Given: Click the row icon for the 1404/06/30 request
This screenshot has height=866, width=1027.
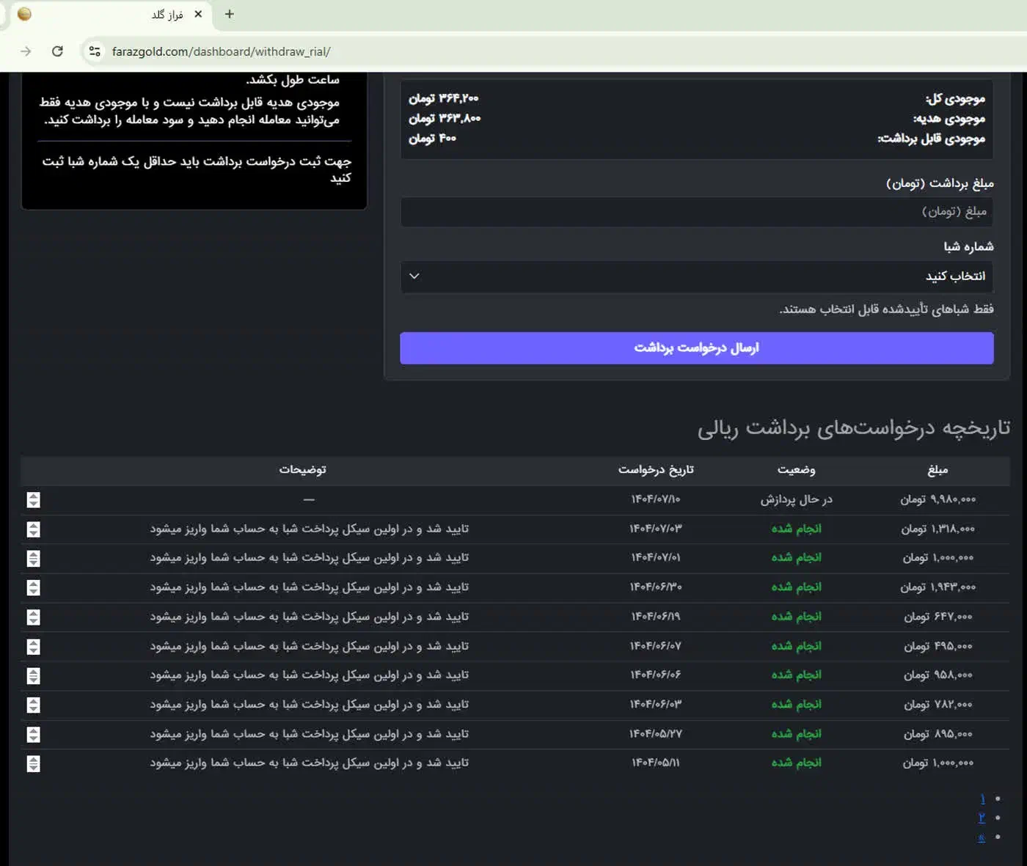Looking at the screenshot, I should [x=33, y=588].
